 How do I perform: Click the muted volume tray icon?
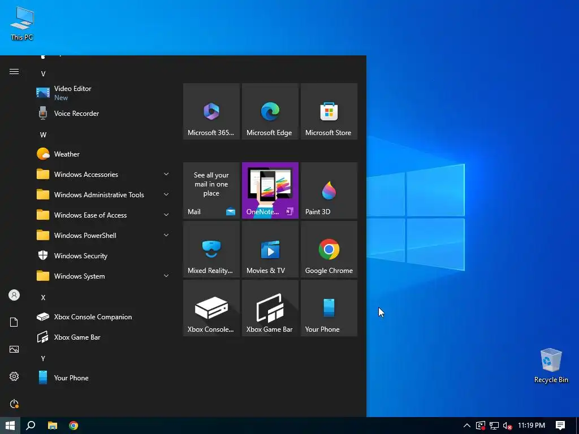[507, 426]
